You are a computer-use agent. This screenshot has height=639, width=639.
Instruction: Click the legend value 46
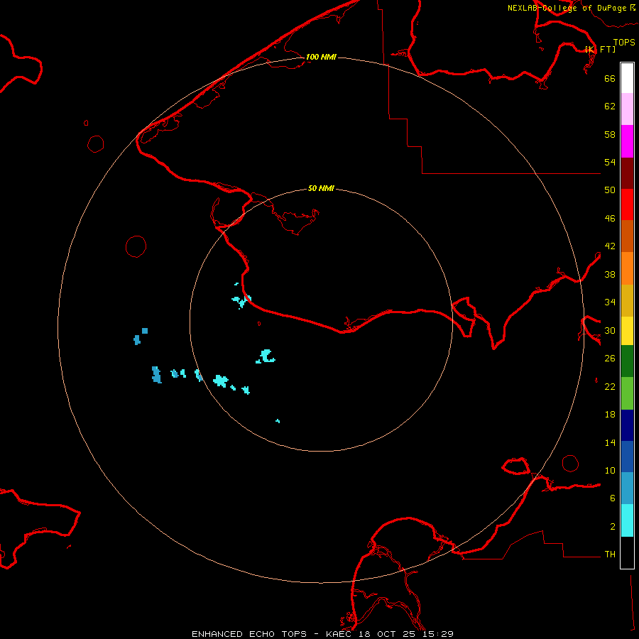(610, 219)
